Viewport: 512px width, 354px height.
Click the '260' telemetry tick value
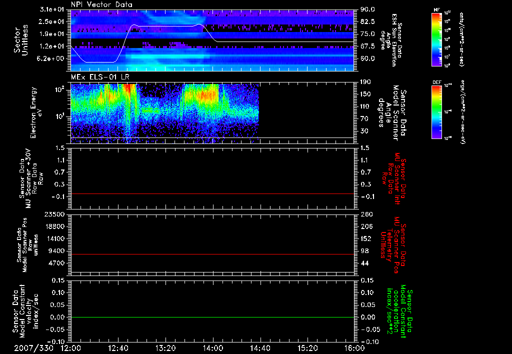coord(366,214)
